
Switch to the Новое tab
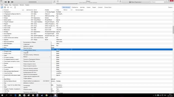pos(88,7)
